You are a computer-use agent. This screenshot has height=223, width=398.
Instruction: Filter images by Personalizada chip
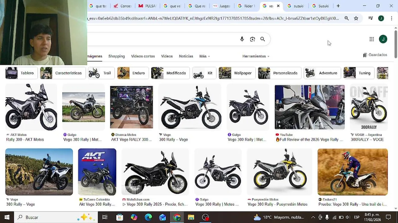tap(280, 73)
